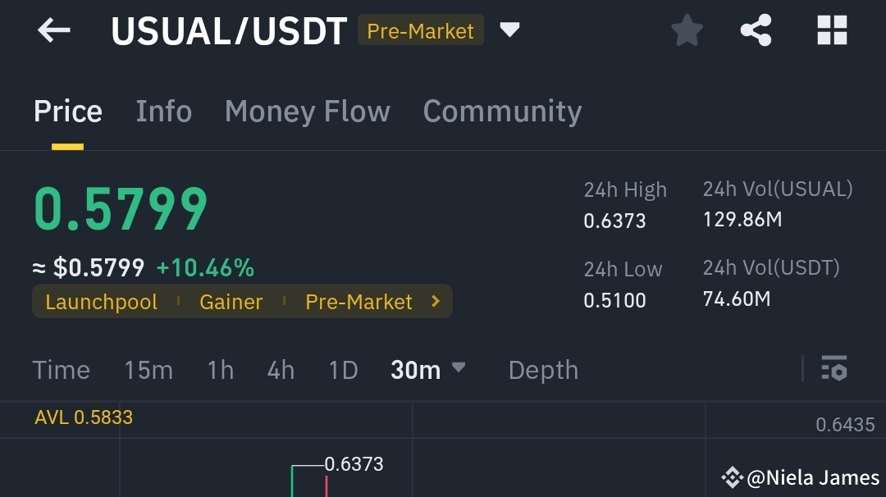Expand the trading pair selector arrow
The height and width of the screenshot is (497, 886).
click(x=509, y=30)
